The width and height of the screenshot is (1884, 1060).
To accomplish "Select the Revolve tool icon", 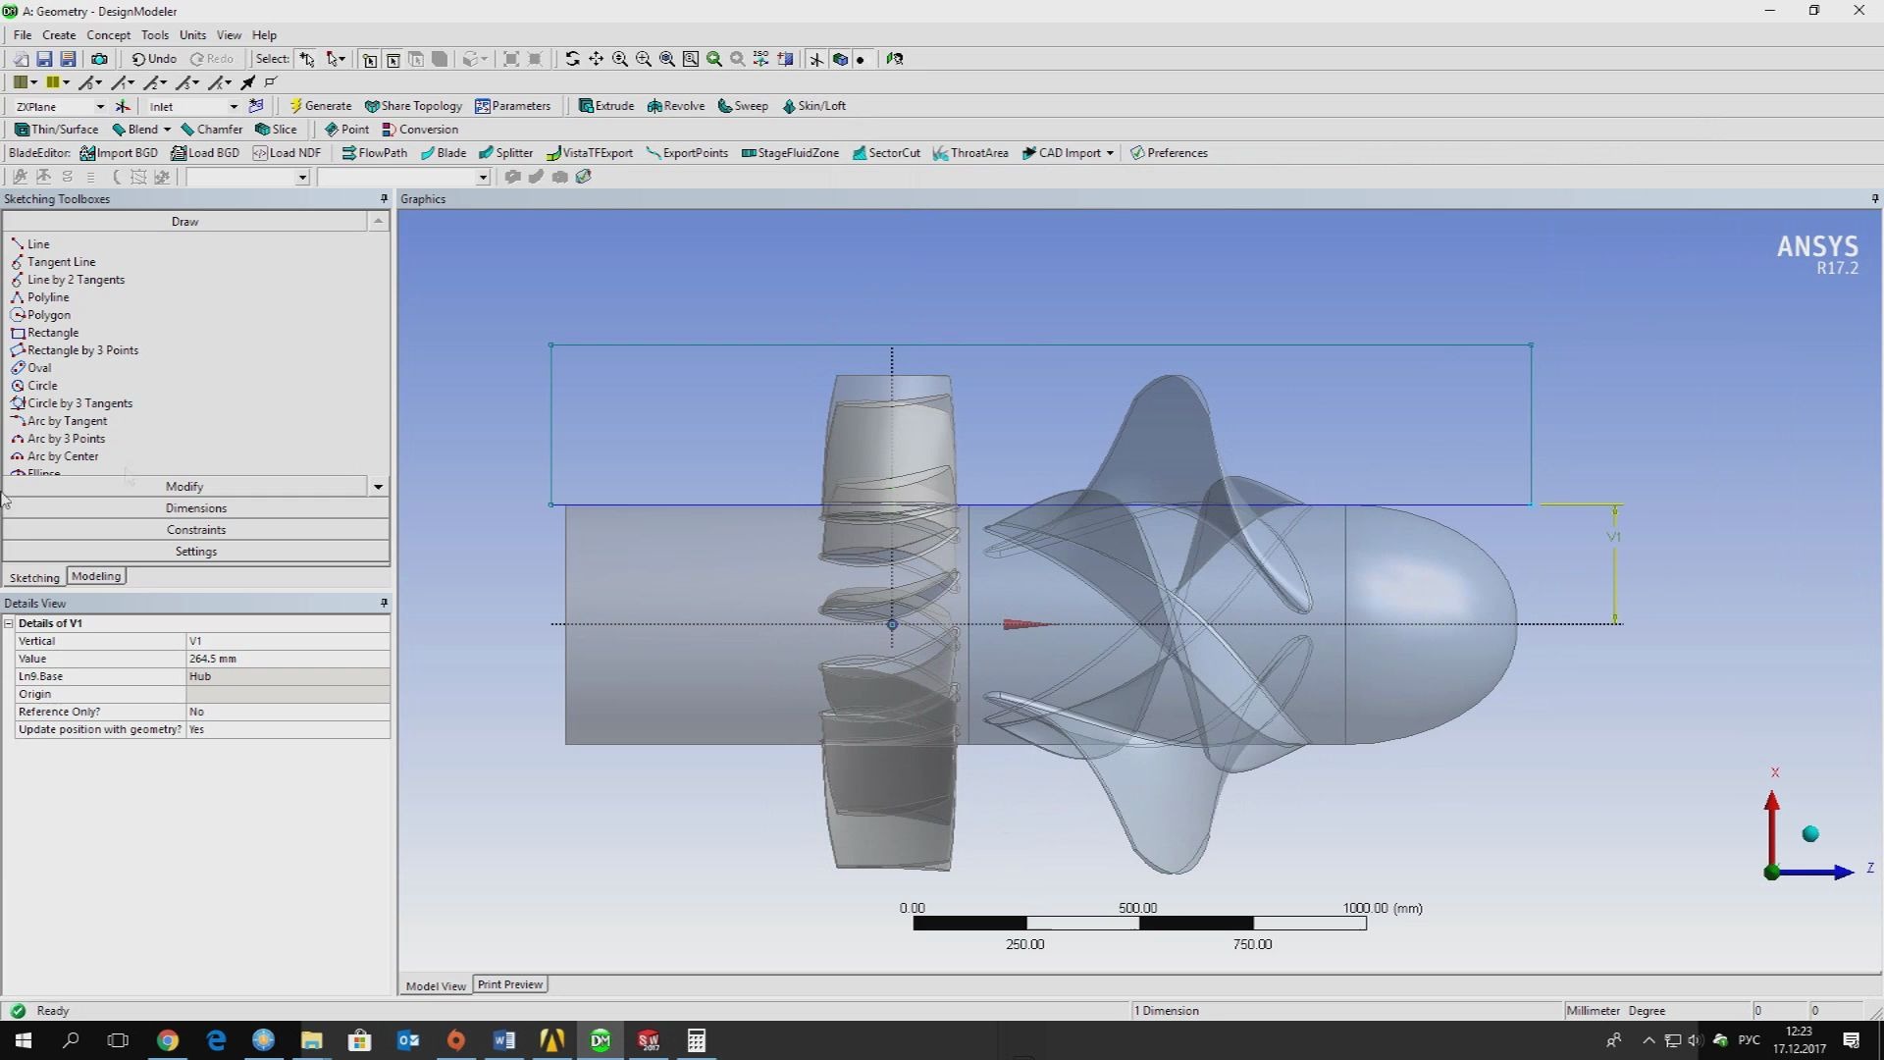I will [x=654, y=105].
